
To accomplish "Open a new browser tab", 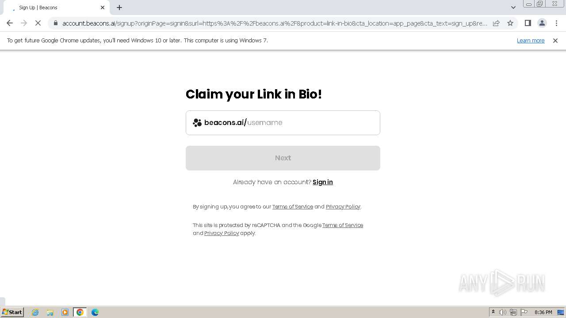I will pos(119,8).
